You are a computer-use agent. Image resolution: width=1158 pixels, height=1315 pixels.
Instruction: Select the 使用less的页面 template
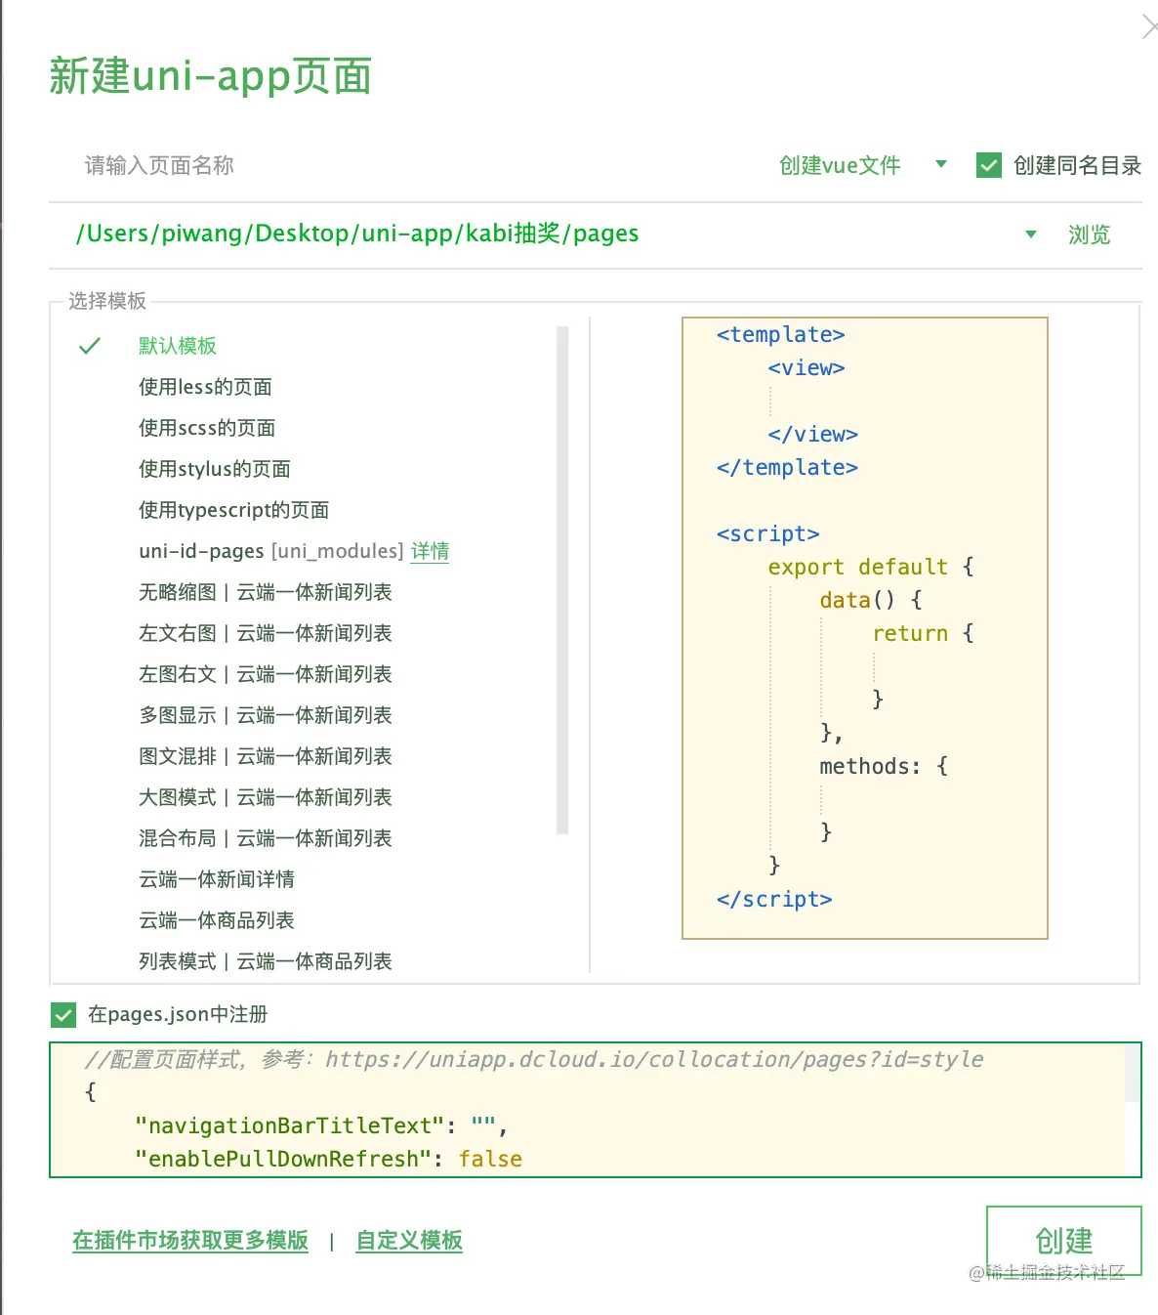[x=205, y=387]
